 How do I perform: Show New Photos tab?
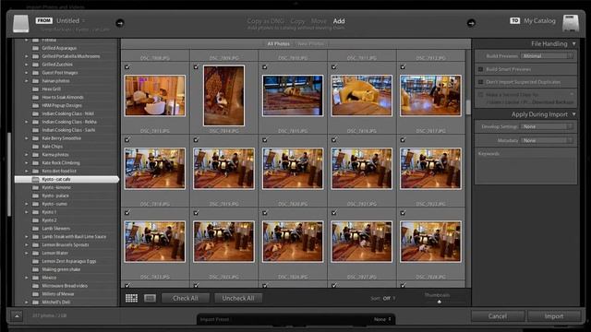pyautogui.click(x=310, y=43)
